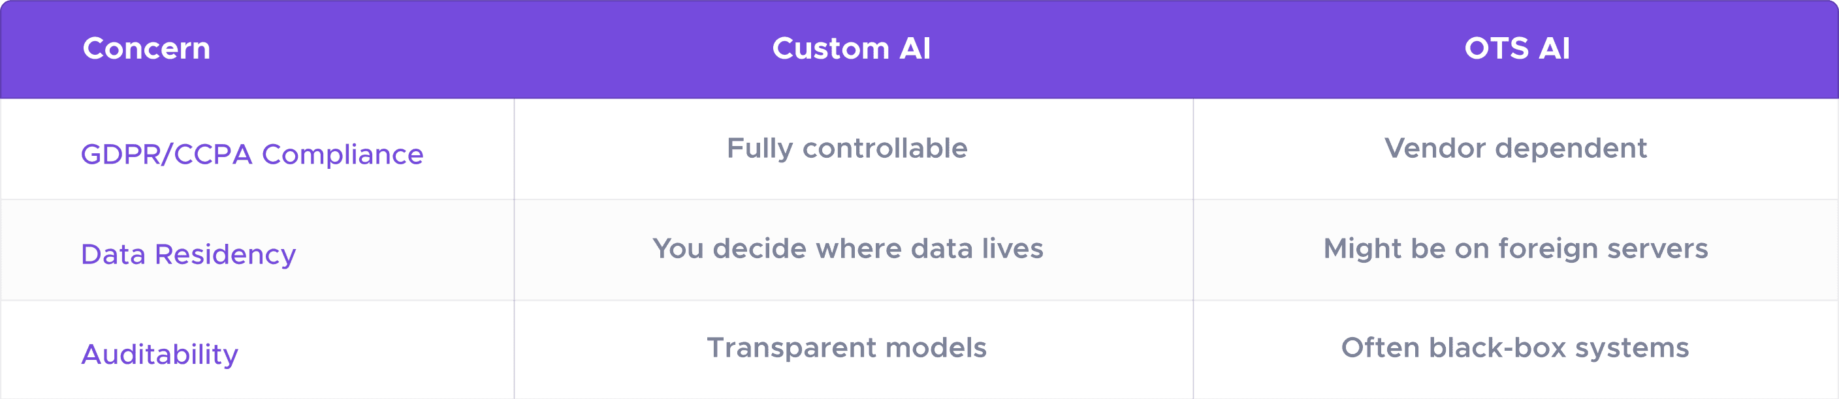Open the Auditability link
Screen dimensions: 1839x399
coord(160,354)
